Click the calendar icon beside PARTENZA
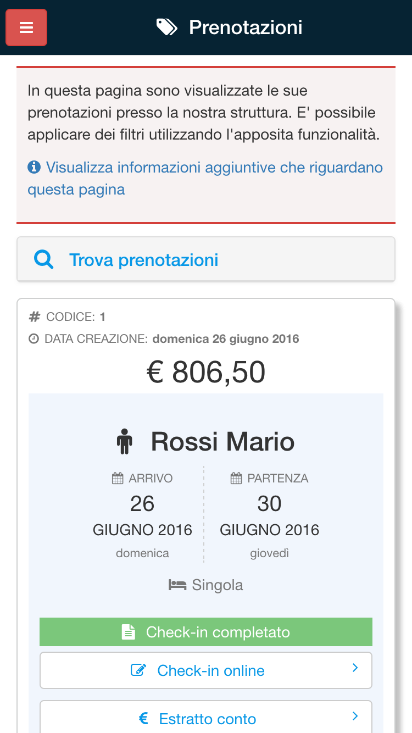The image size is (412, 733). point(236,479)
